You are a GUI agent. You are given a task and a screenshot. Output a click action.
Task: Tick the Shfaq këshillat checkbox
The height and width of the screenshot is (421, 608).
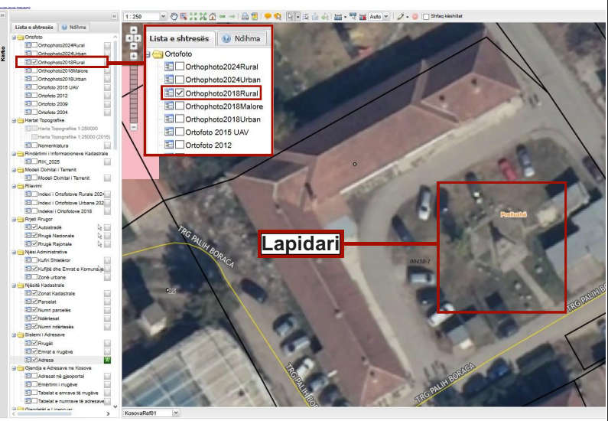tap(426, 15)
